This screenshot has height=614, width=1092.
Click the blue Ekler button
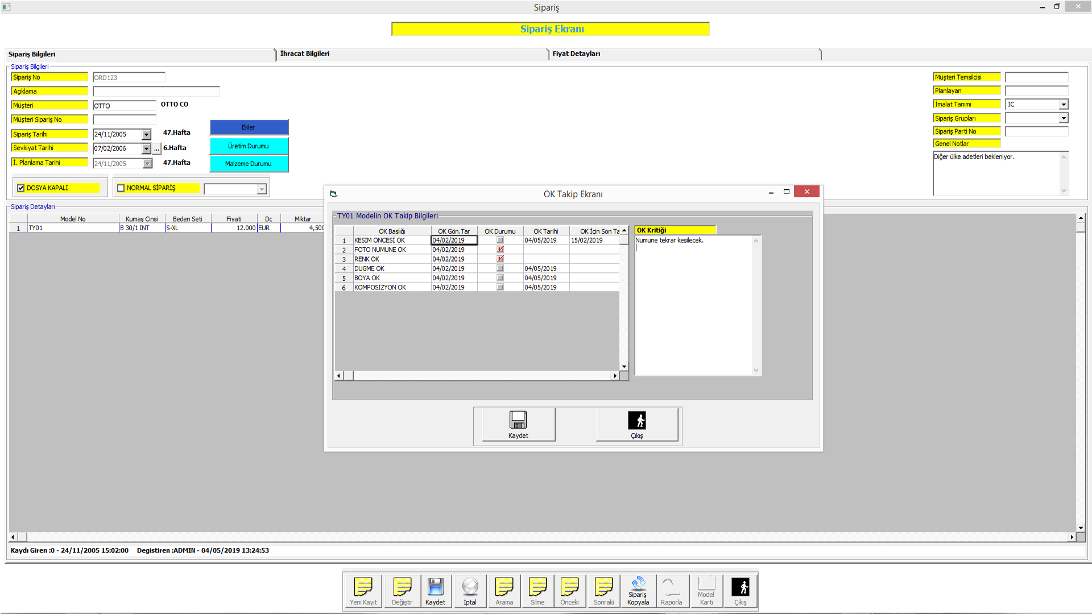[x=249, y=127]
